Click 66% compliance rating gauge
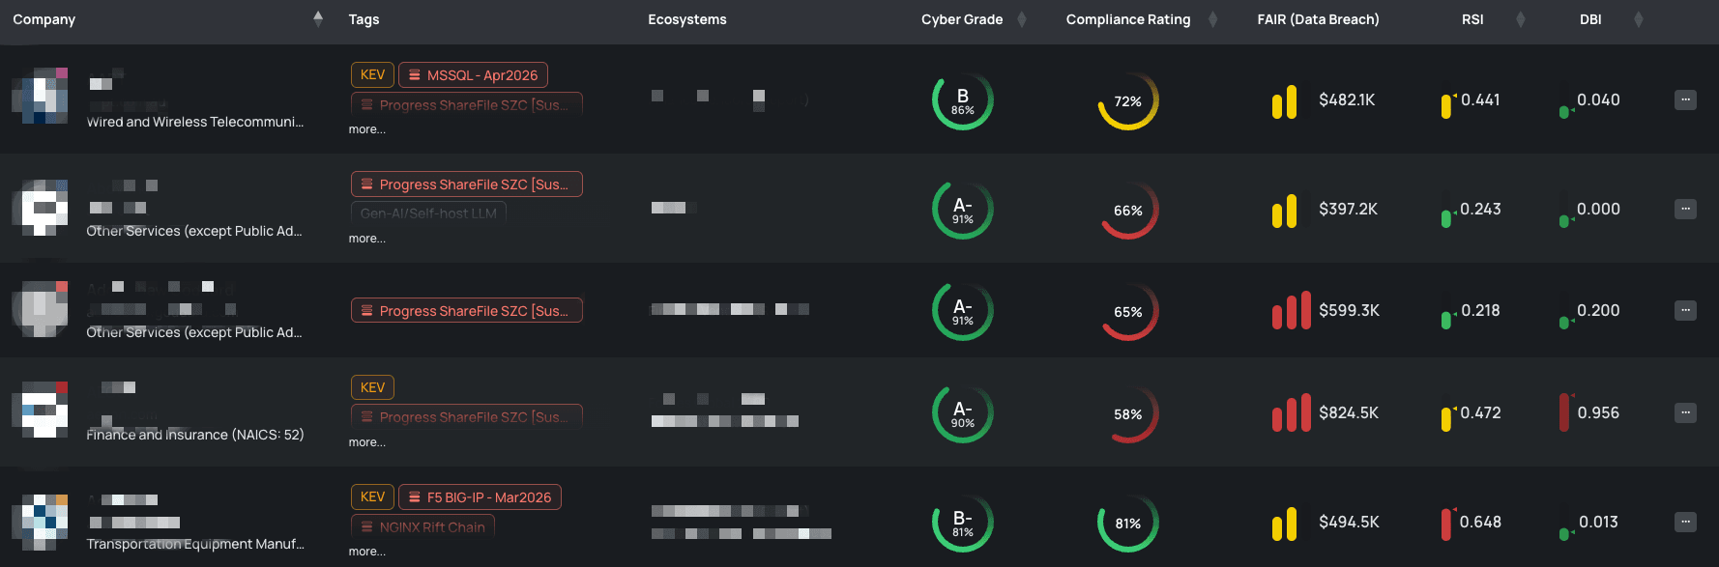The height and width of the screenshot is (567, 1719). [1128, 210]
